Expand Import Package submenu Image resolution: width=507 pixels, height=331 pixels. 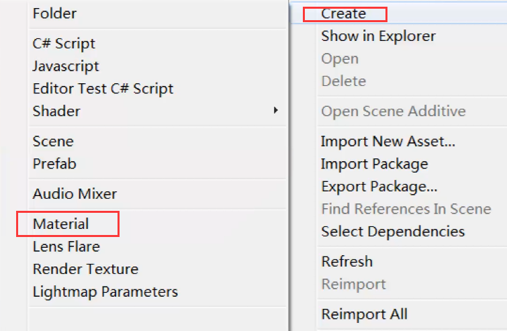pos(375,164)
